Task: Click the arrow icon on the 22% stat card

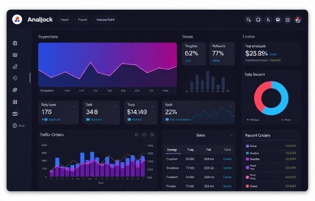Action: [x=230, y=106]
